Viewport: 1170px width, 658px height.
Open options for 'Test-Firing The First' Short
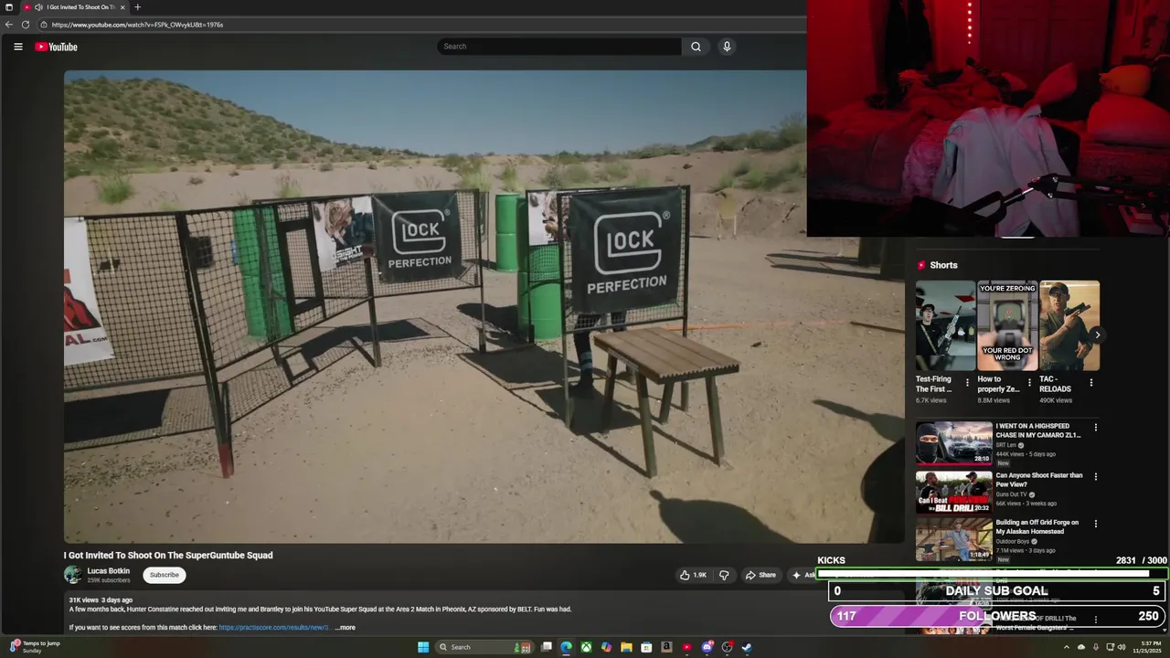coord(967,383)
